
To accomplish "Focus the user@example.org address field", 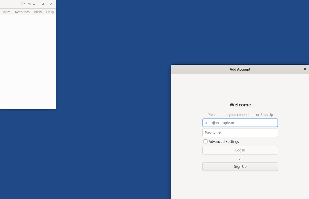I will [240, 123].
